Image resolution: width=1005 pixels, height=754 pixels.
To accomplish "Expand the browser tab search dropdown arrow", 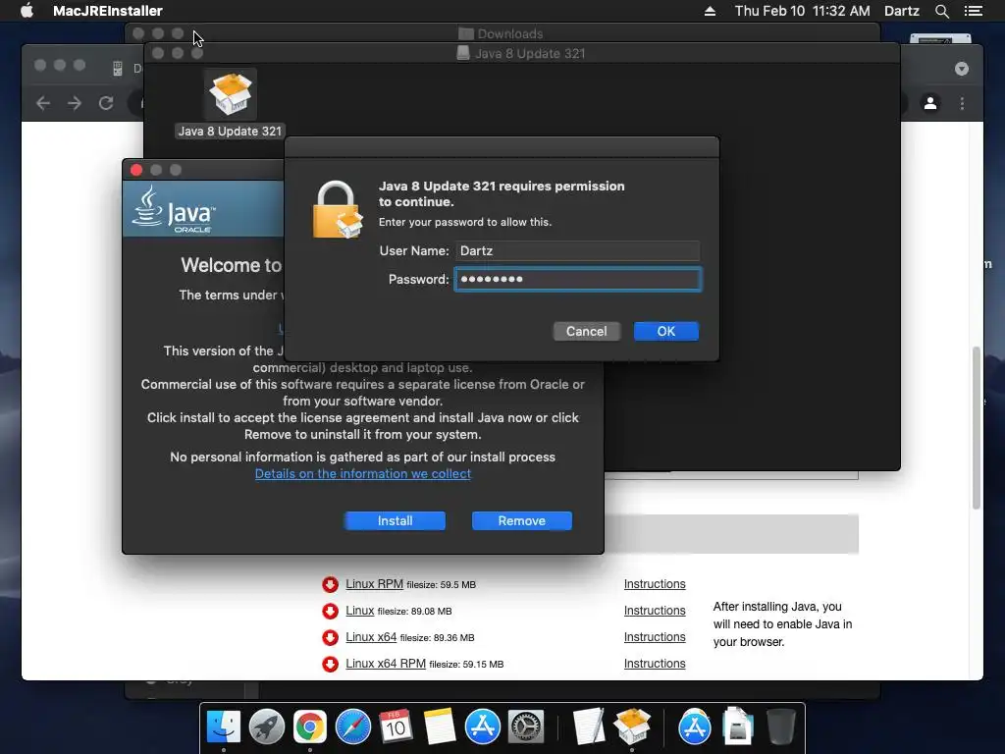I will click(x=962, y=69).
